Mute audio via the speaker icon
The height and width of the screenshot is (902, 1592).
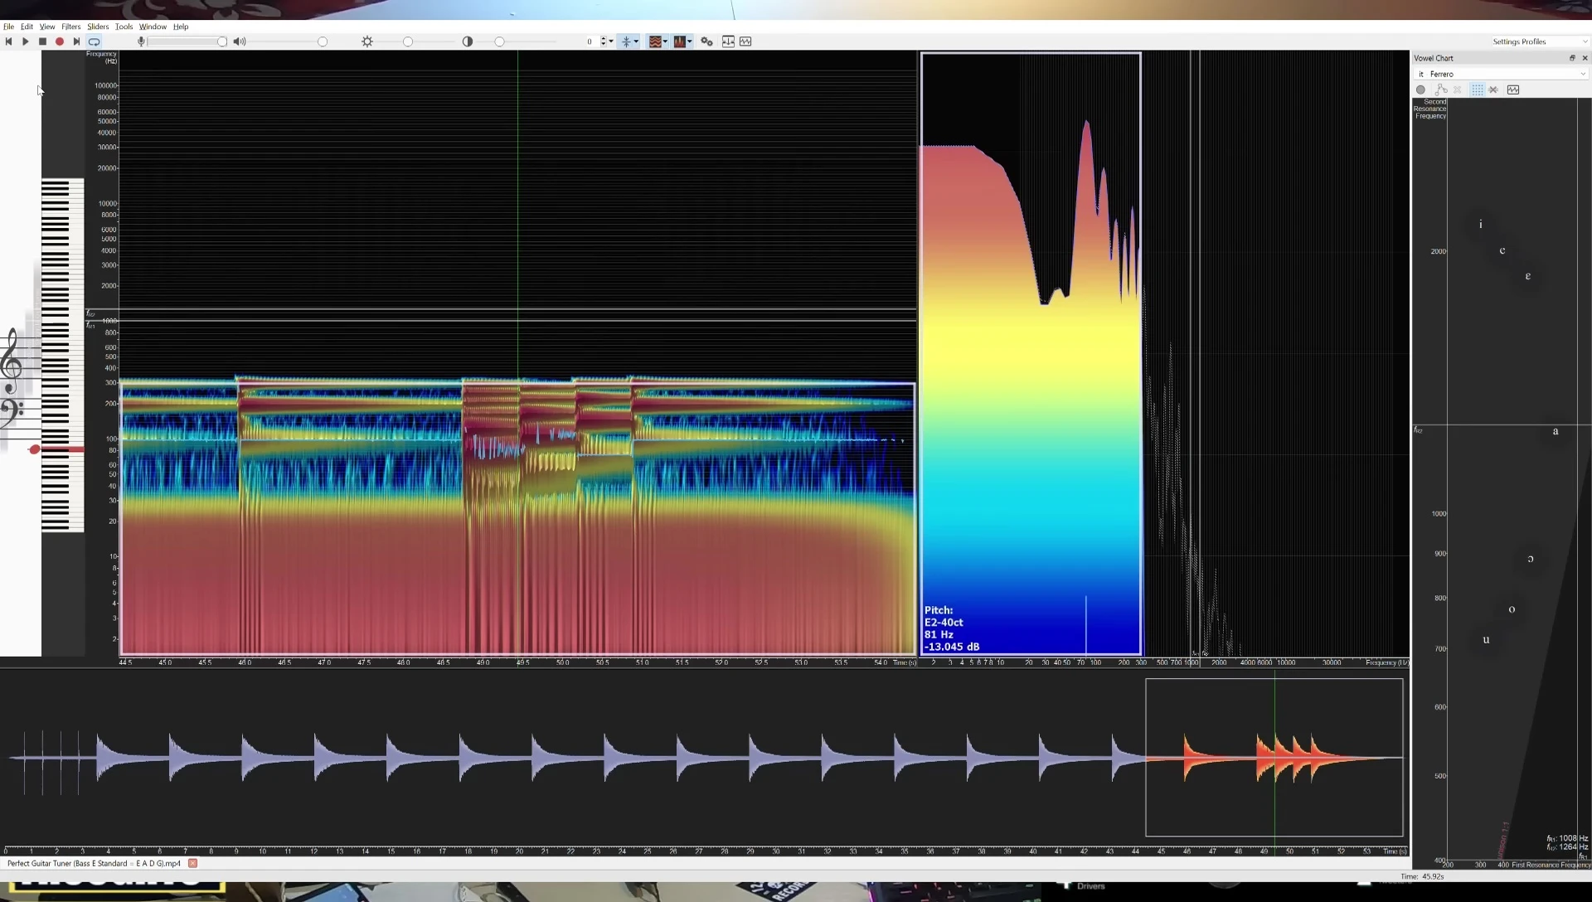(x=240, y=41)
